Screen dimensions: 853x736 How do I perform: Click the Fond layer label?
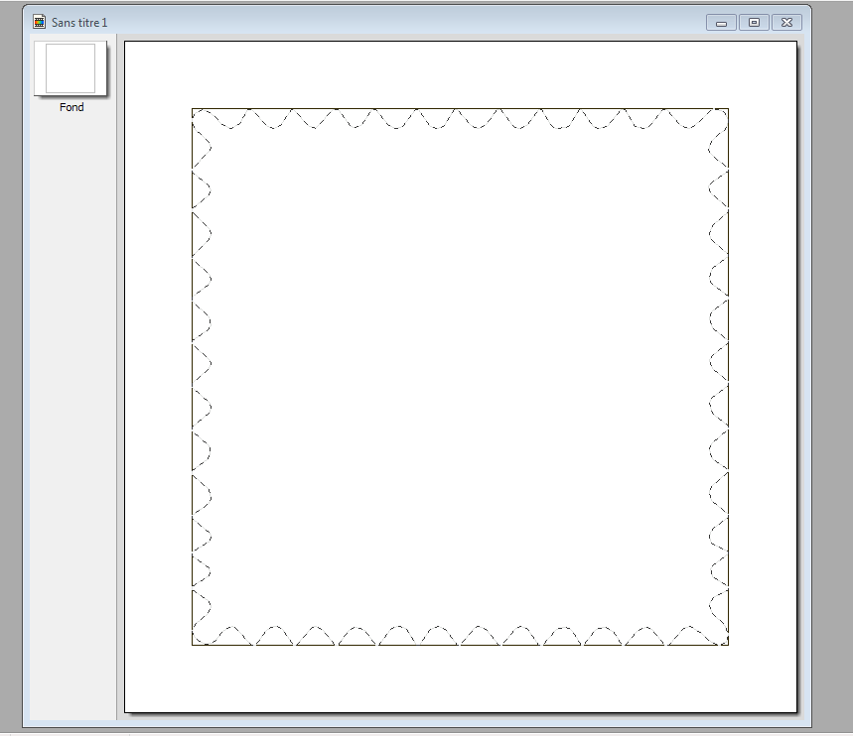(x=71, y=107)
